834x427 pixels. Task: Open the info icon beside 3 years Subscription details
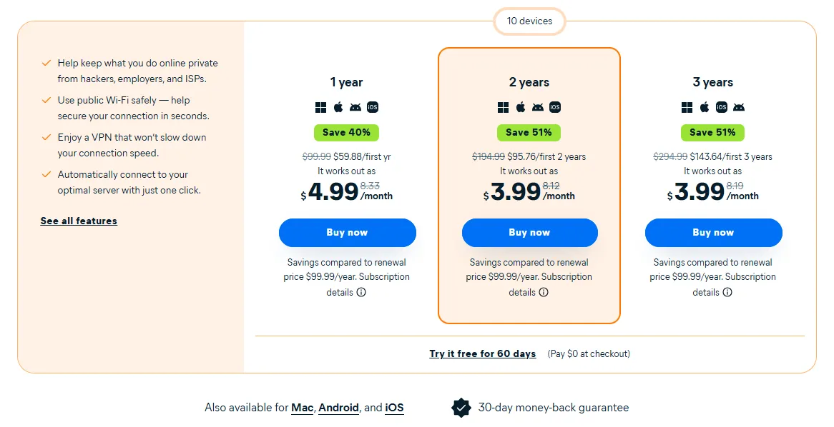point(727,292)
